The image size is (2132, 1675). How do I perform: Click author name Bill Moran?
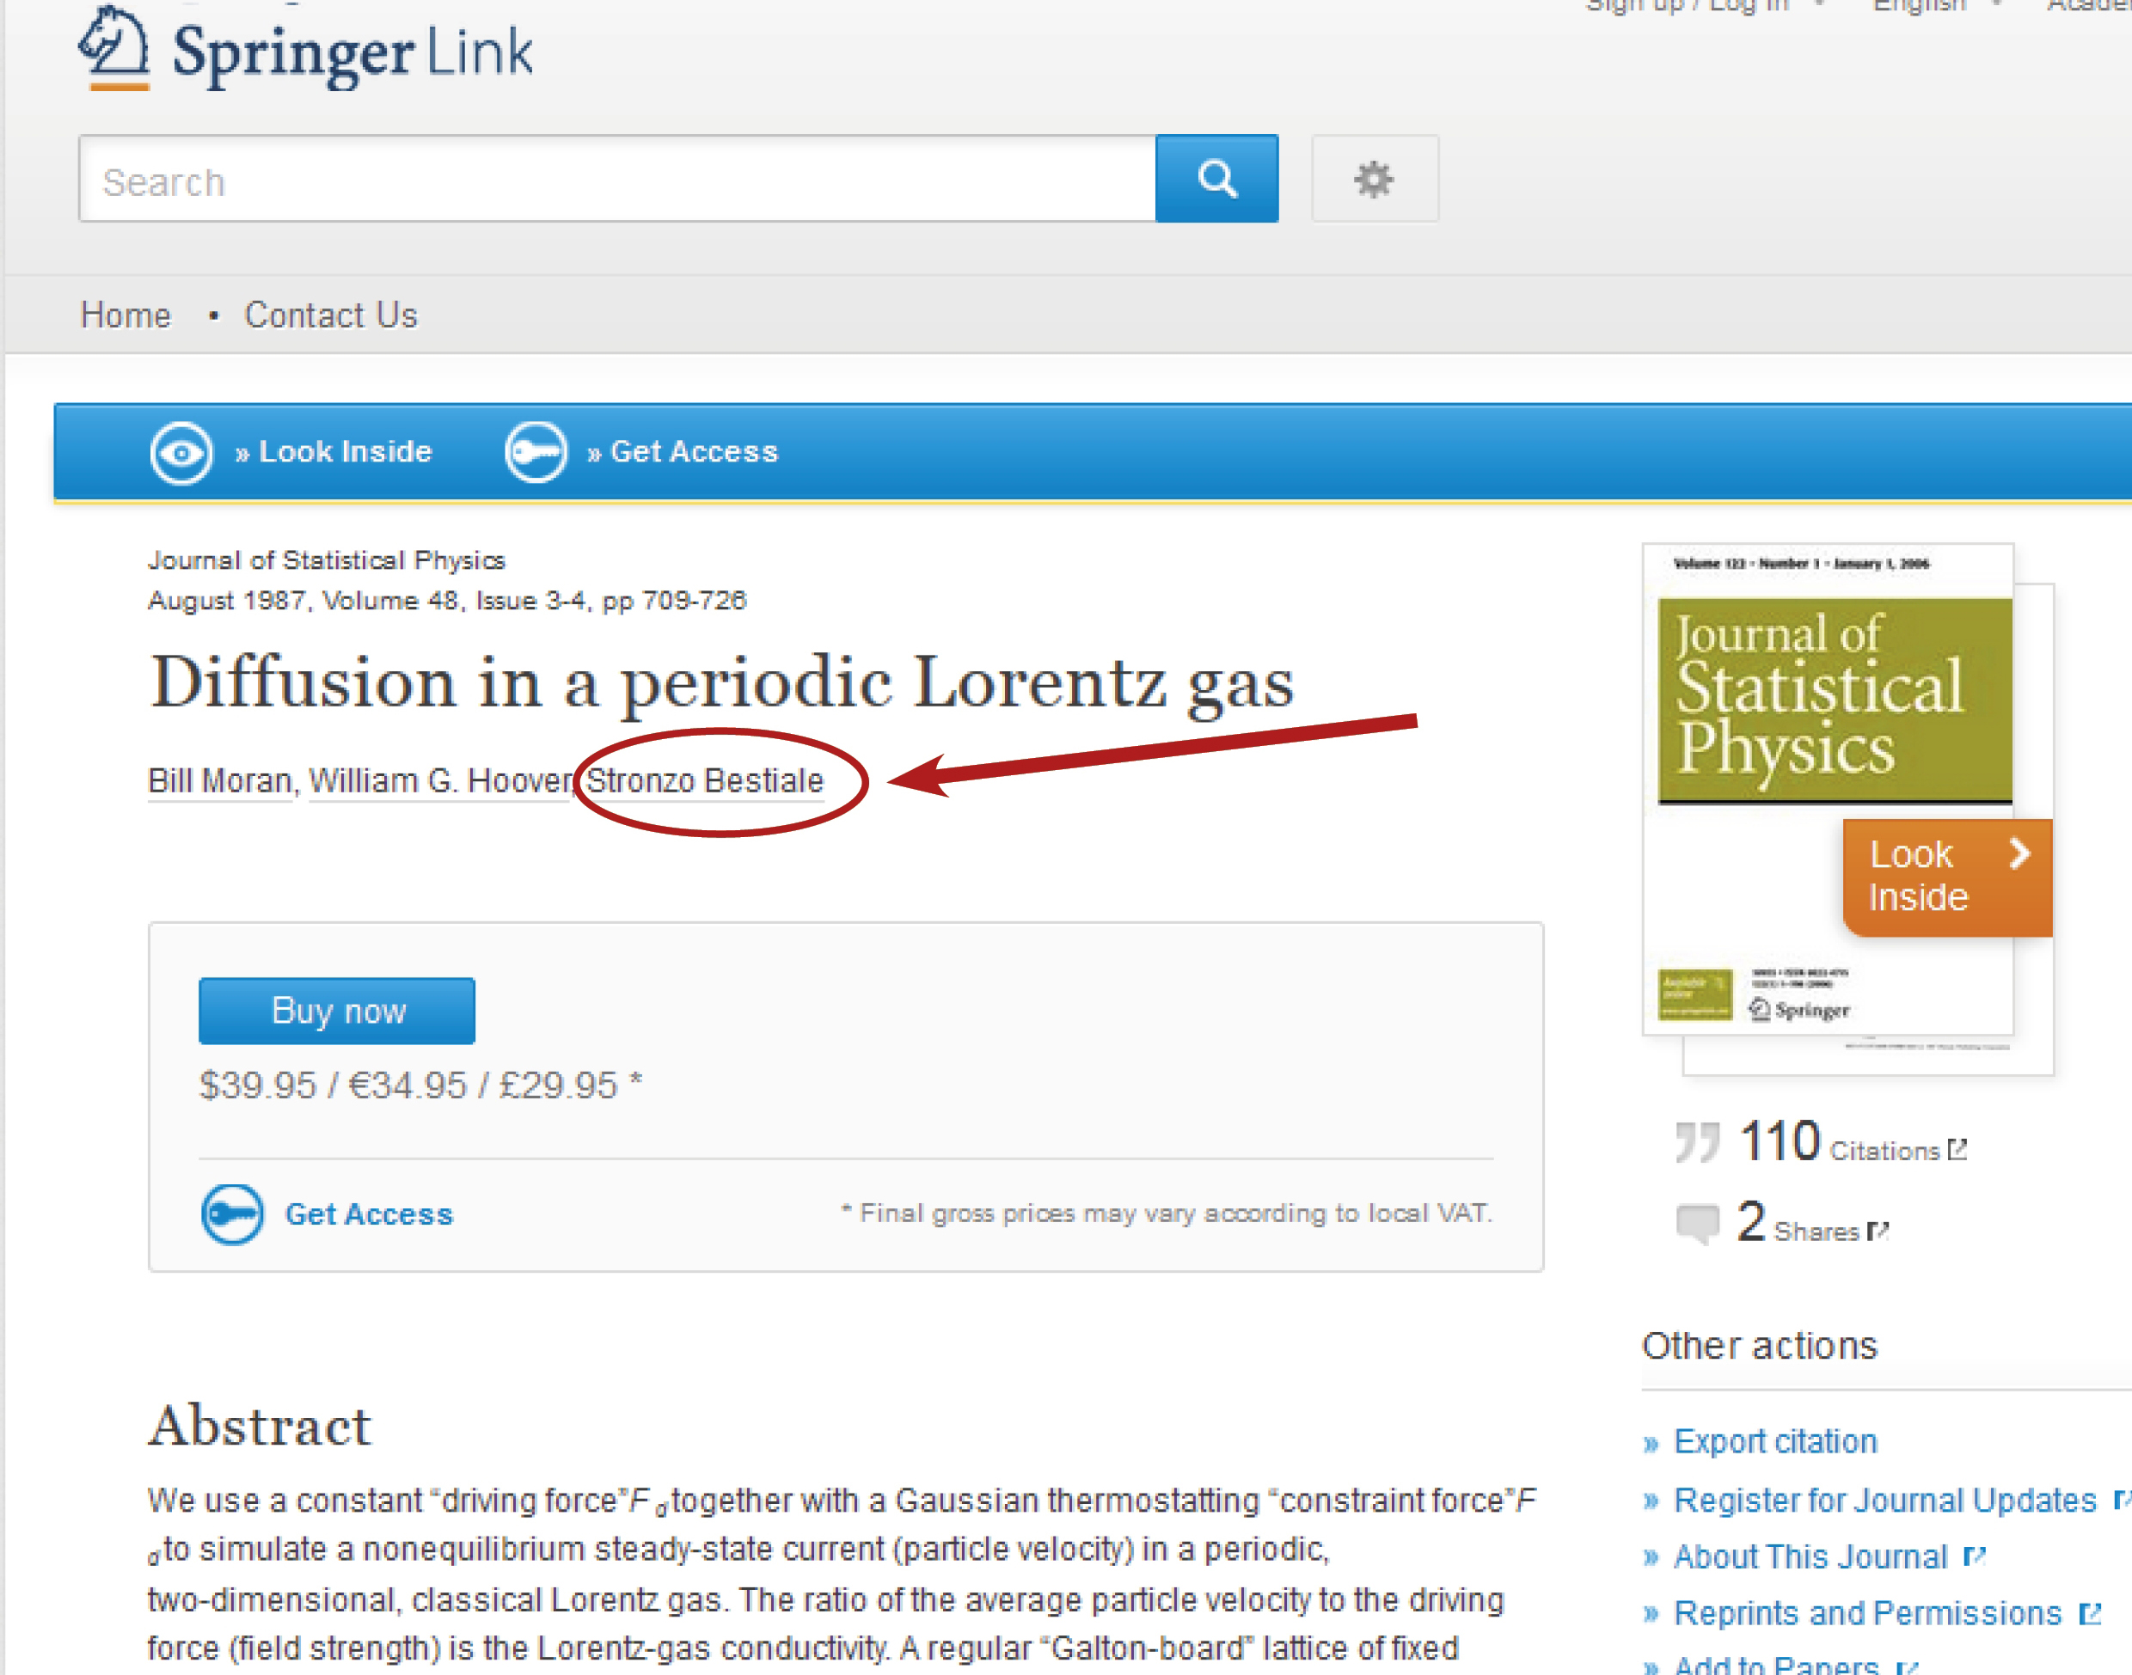(220, 780)
